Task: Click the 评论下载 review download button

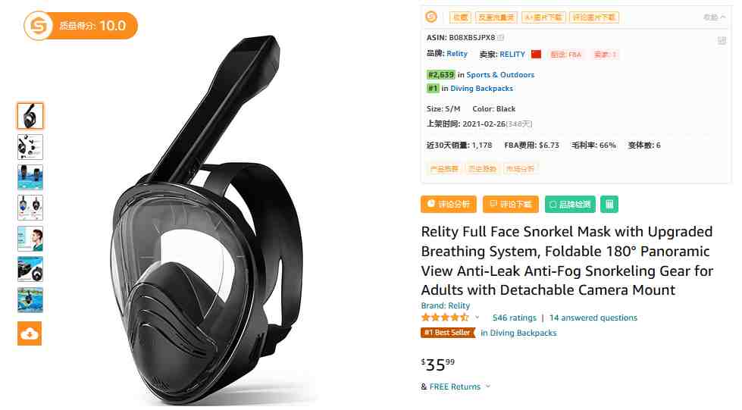Action: point(511,205)
